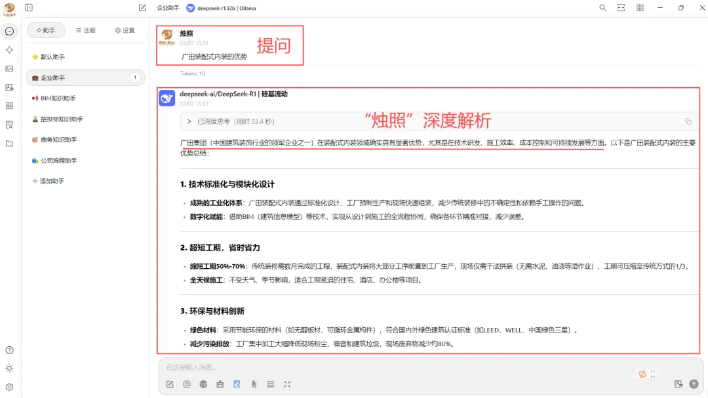Screen dimensions: 708x398
Task: Click the quick phrases lines icon
Action: tap(271, 384)
